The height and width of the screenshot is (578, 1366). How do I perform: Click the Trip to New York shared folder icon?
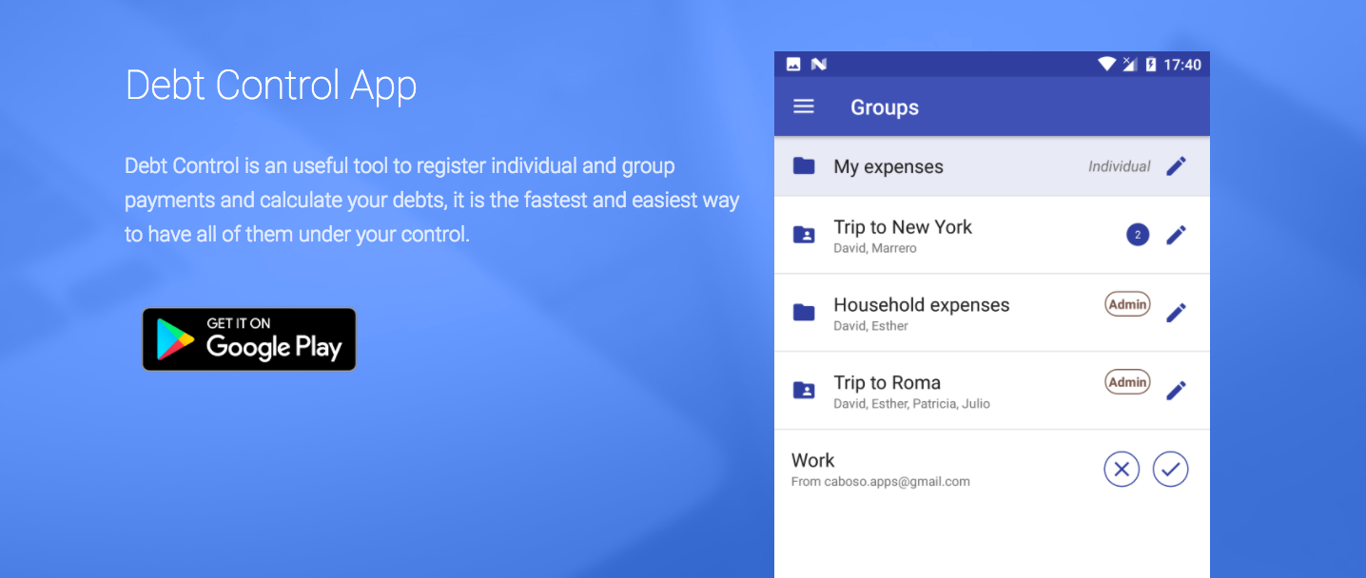pyautogui.click(x=804, y=235)
